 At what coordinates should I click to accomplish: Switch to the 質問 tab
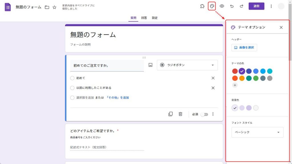coord(133,18)
